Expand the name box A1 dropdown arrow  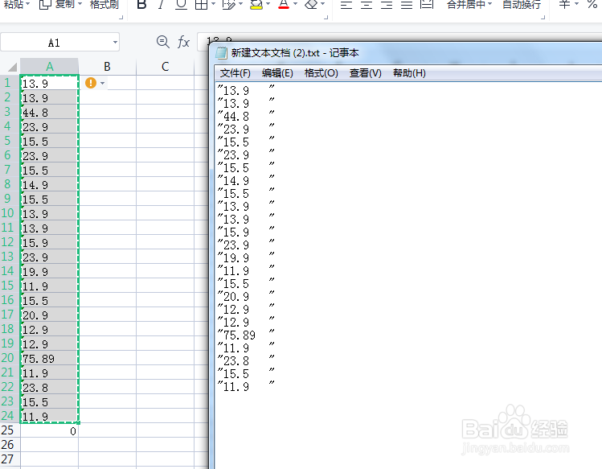115,43
